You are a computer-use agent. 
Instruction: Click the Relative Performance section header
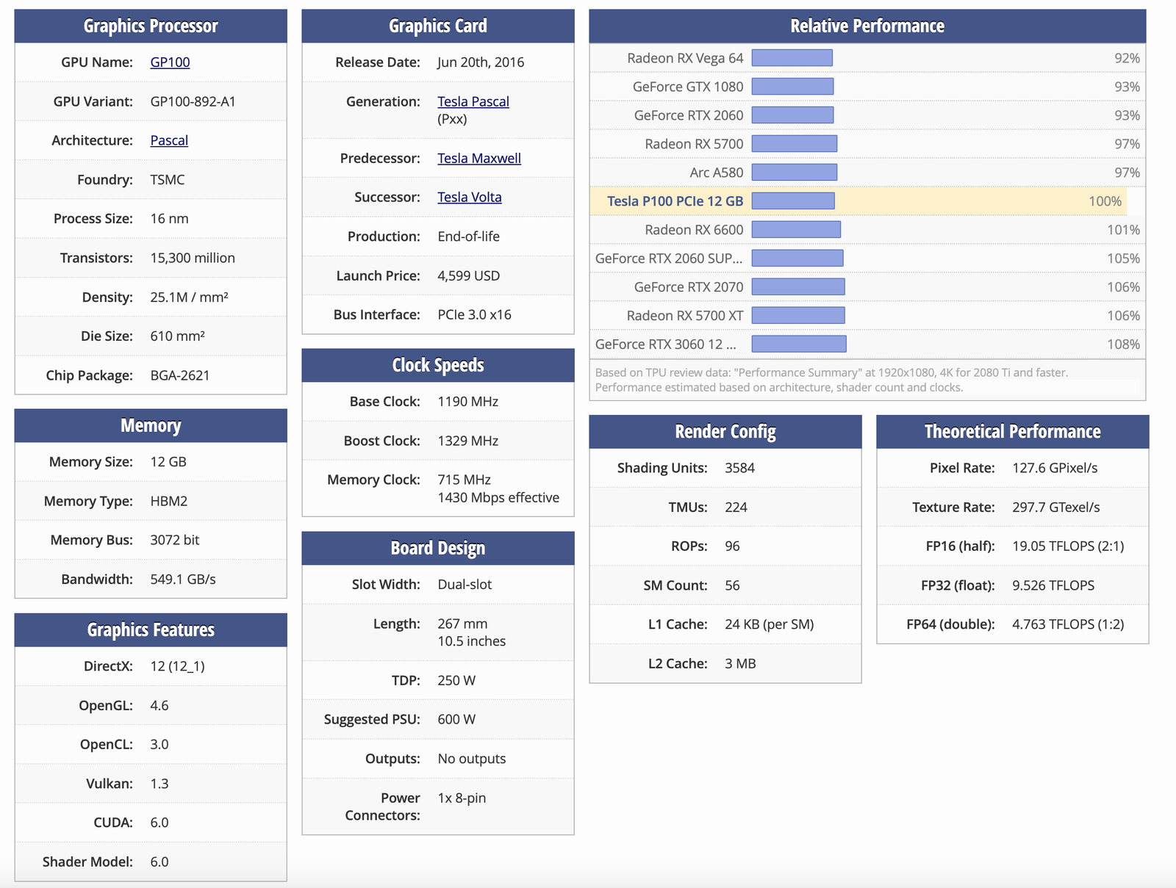(867, 26)
